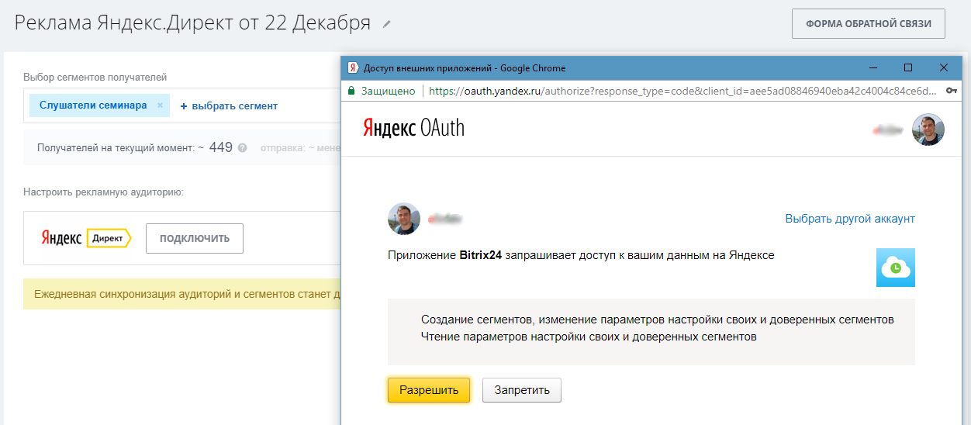Click 'Настроить рекламную аудиторию' label
The width and height of the screenshot is (971, 425).
[x=103, y=192]
